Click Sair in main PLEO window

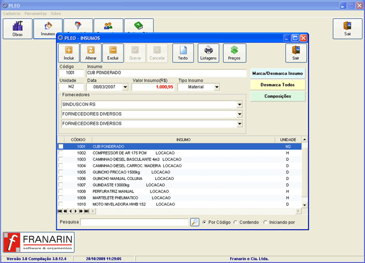tap(347, 28)
